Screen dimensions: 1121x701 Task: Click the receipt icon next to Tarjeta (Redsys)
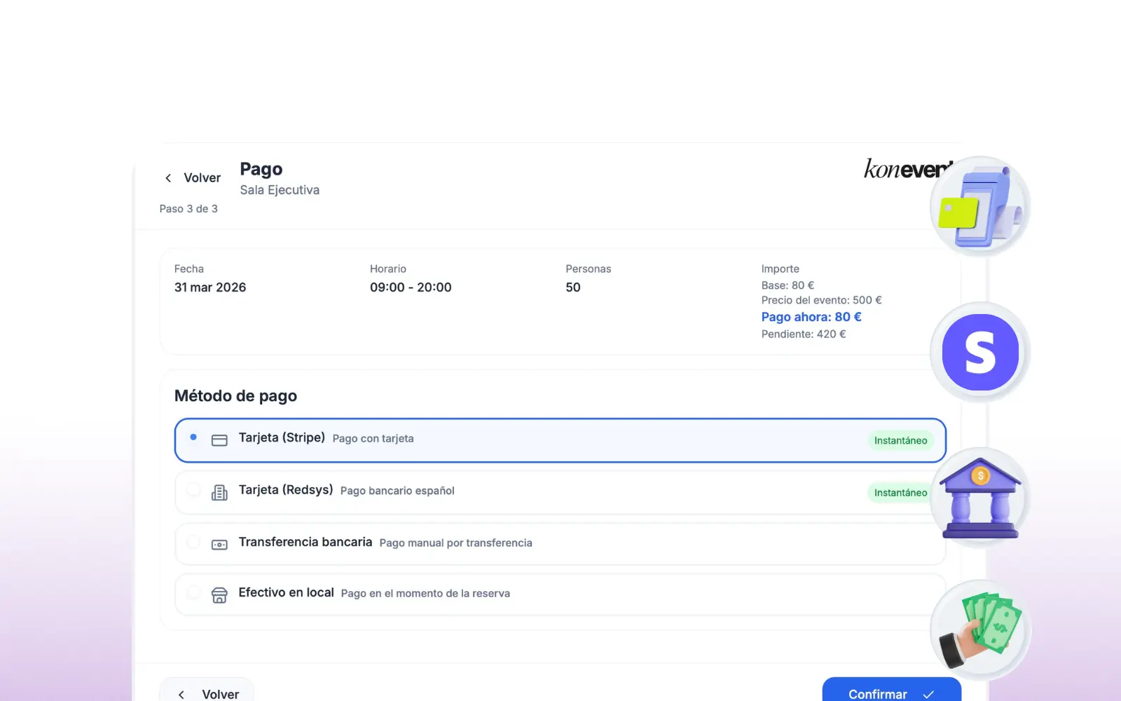pos(220,491)
